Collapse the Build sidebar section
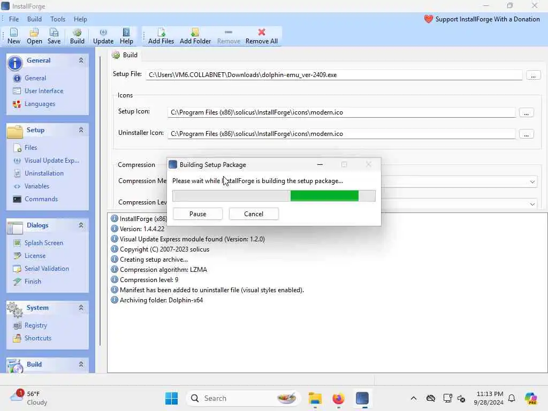548x411 pixels. point(81,364)
